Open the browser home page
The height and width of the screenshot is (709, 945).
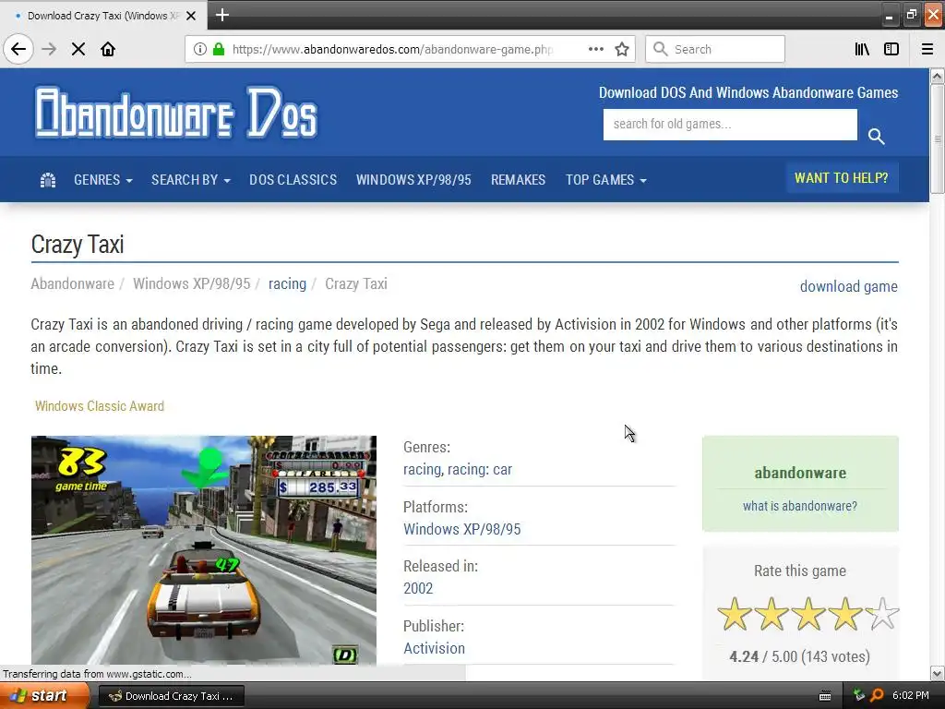point(108,49)
